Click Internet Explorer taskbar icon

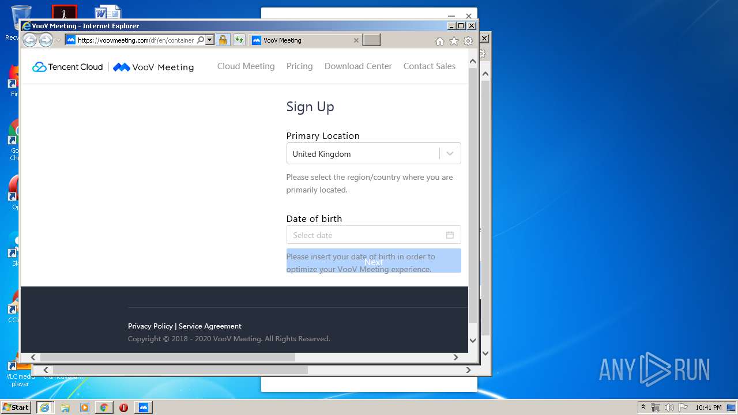[x=44, y=408]
